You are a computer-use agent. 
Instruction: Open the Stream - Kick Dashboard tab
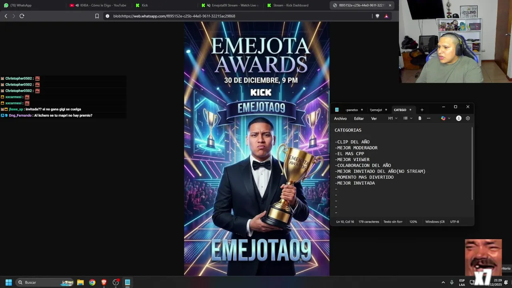click(296, 5)
